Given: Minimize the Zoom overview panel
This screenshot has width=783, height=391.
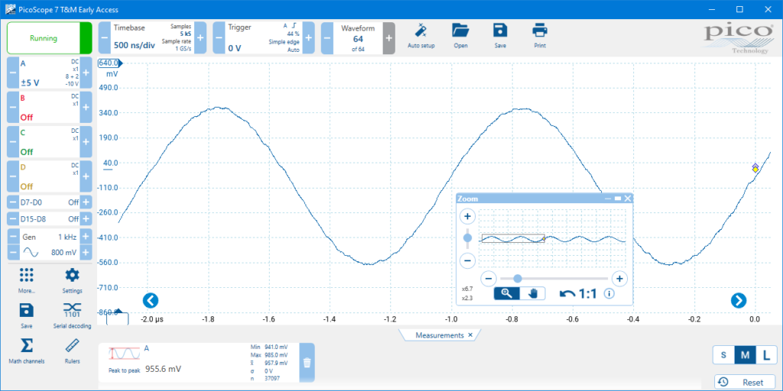Looking at the screenshot, I should [608, 198].
